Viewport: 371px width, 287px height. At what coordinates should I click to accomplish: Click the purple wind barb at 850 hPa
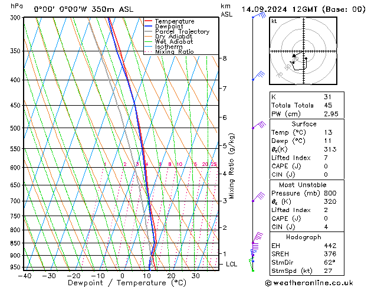click(257, 238)
